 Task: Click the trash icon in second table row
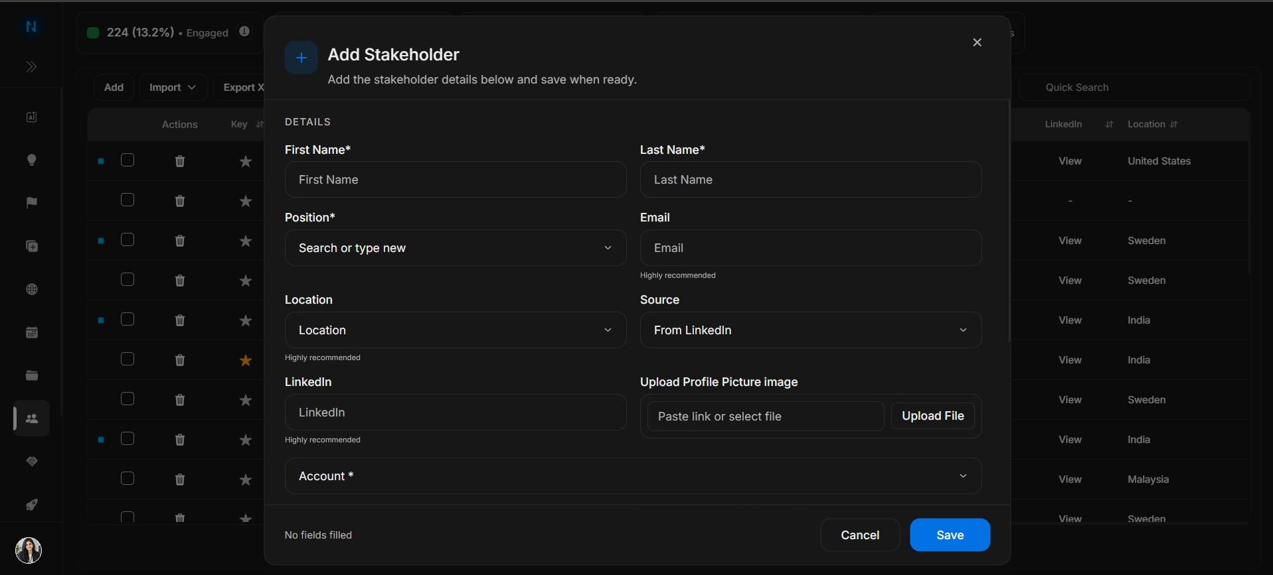[x=179, y=201]
